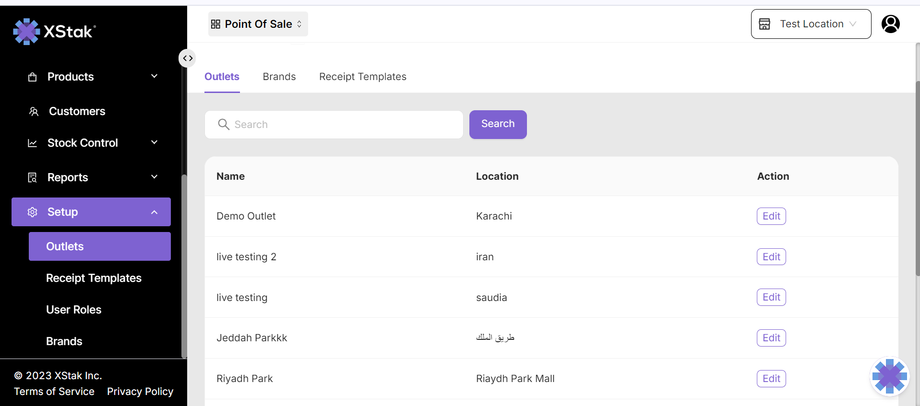Open the user profile avatar icon
The width and height of the screenshot is (920, 406).
890,24
